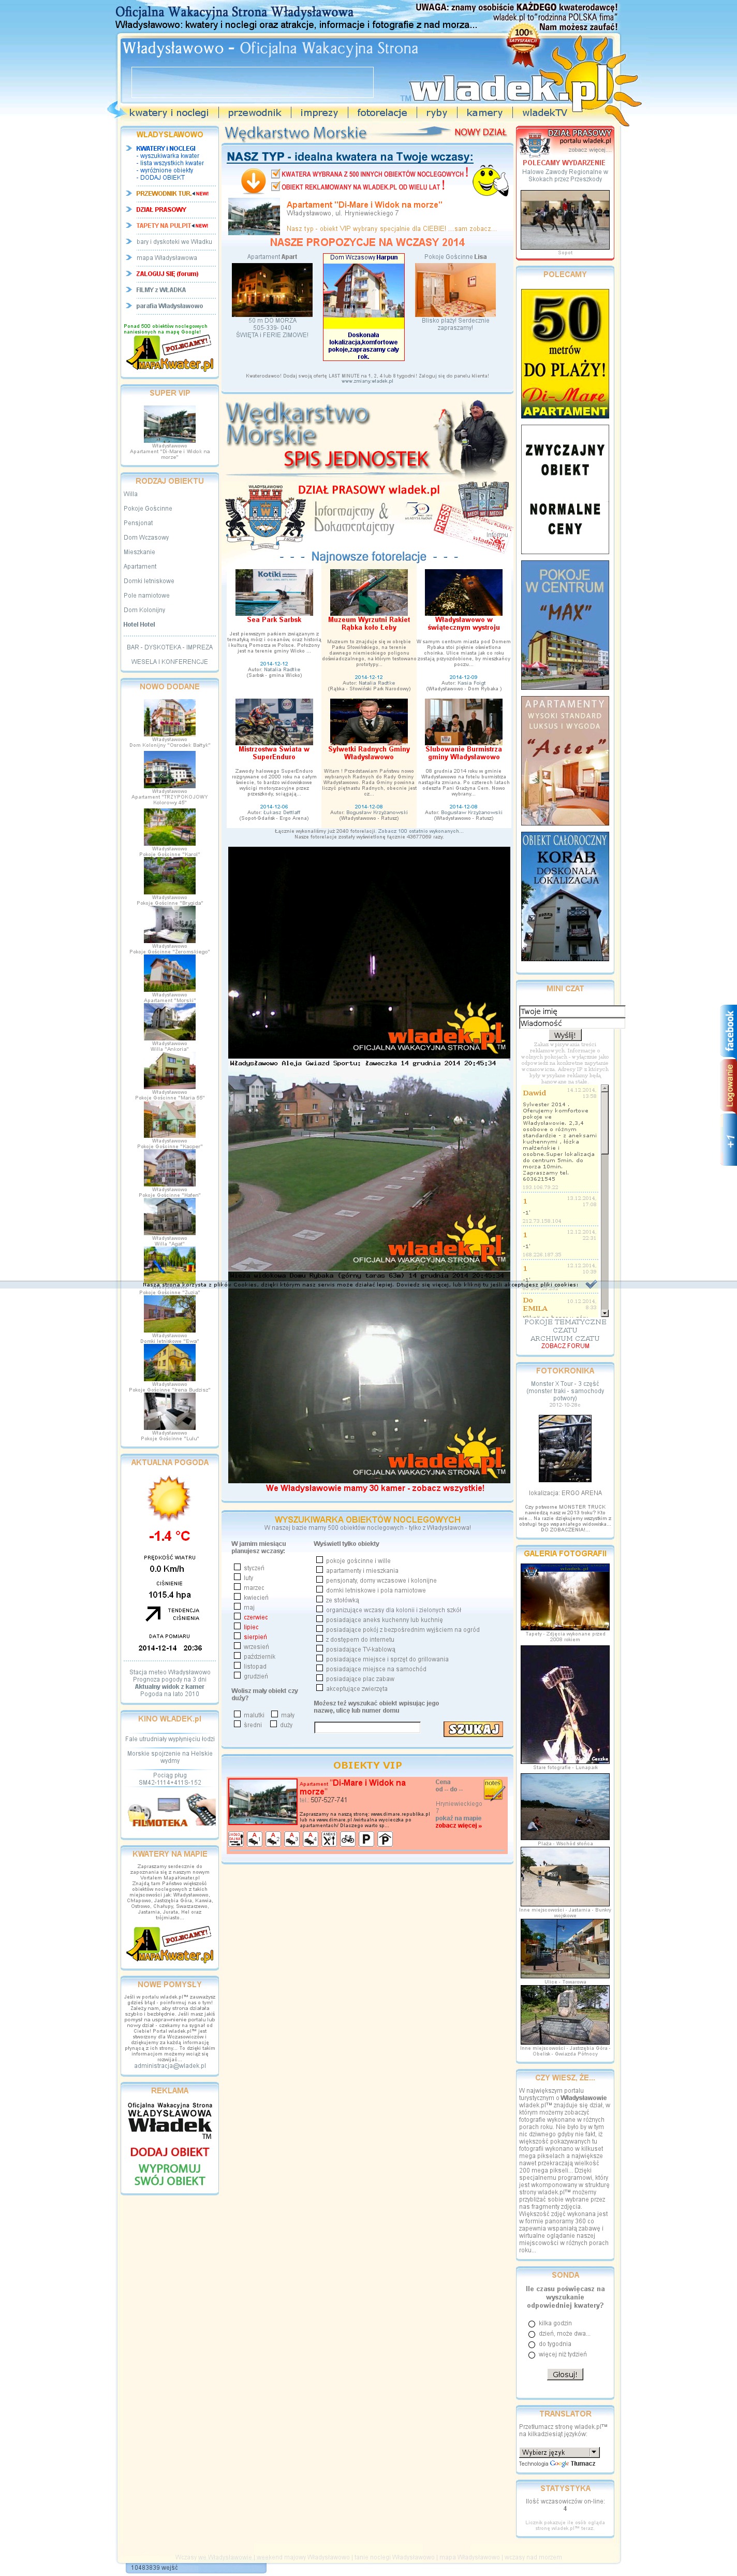This screenshot has width=737, height=2576.
Task: Click the wind direction arrow icon
Action: [x=153, y=1613]
